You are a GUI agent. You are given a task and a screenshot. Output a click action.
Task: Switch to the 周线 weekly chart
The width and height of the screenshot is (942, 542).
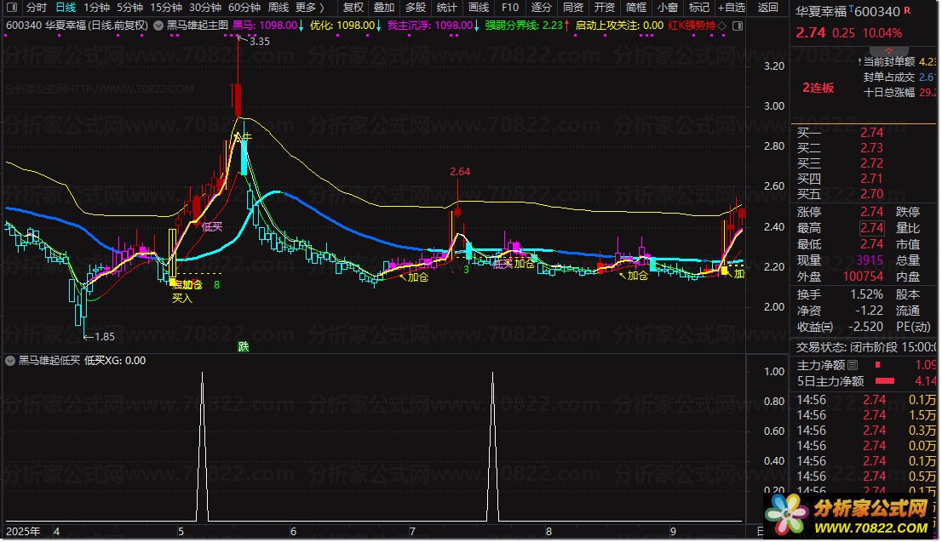point(279,8)
